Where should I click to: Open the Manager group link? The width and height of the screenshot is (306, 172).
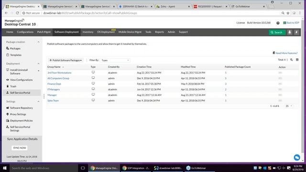coord(52,95)
